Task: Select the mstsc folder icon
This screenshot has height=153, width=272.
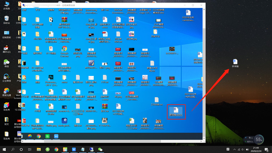Action: (64, 79)
